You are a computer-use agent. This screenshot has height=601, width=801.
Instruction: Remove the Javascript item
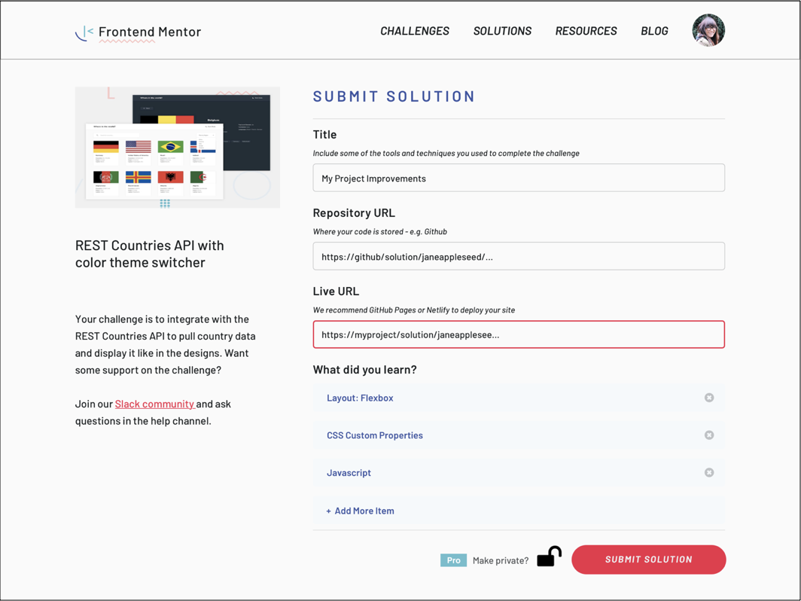pos(709,473)
